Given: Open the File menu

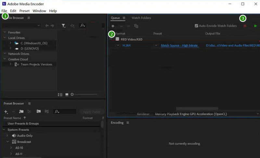Looking at the screenshot, I should click(x=4, y=11).
